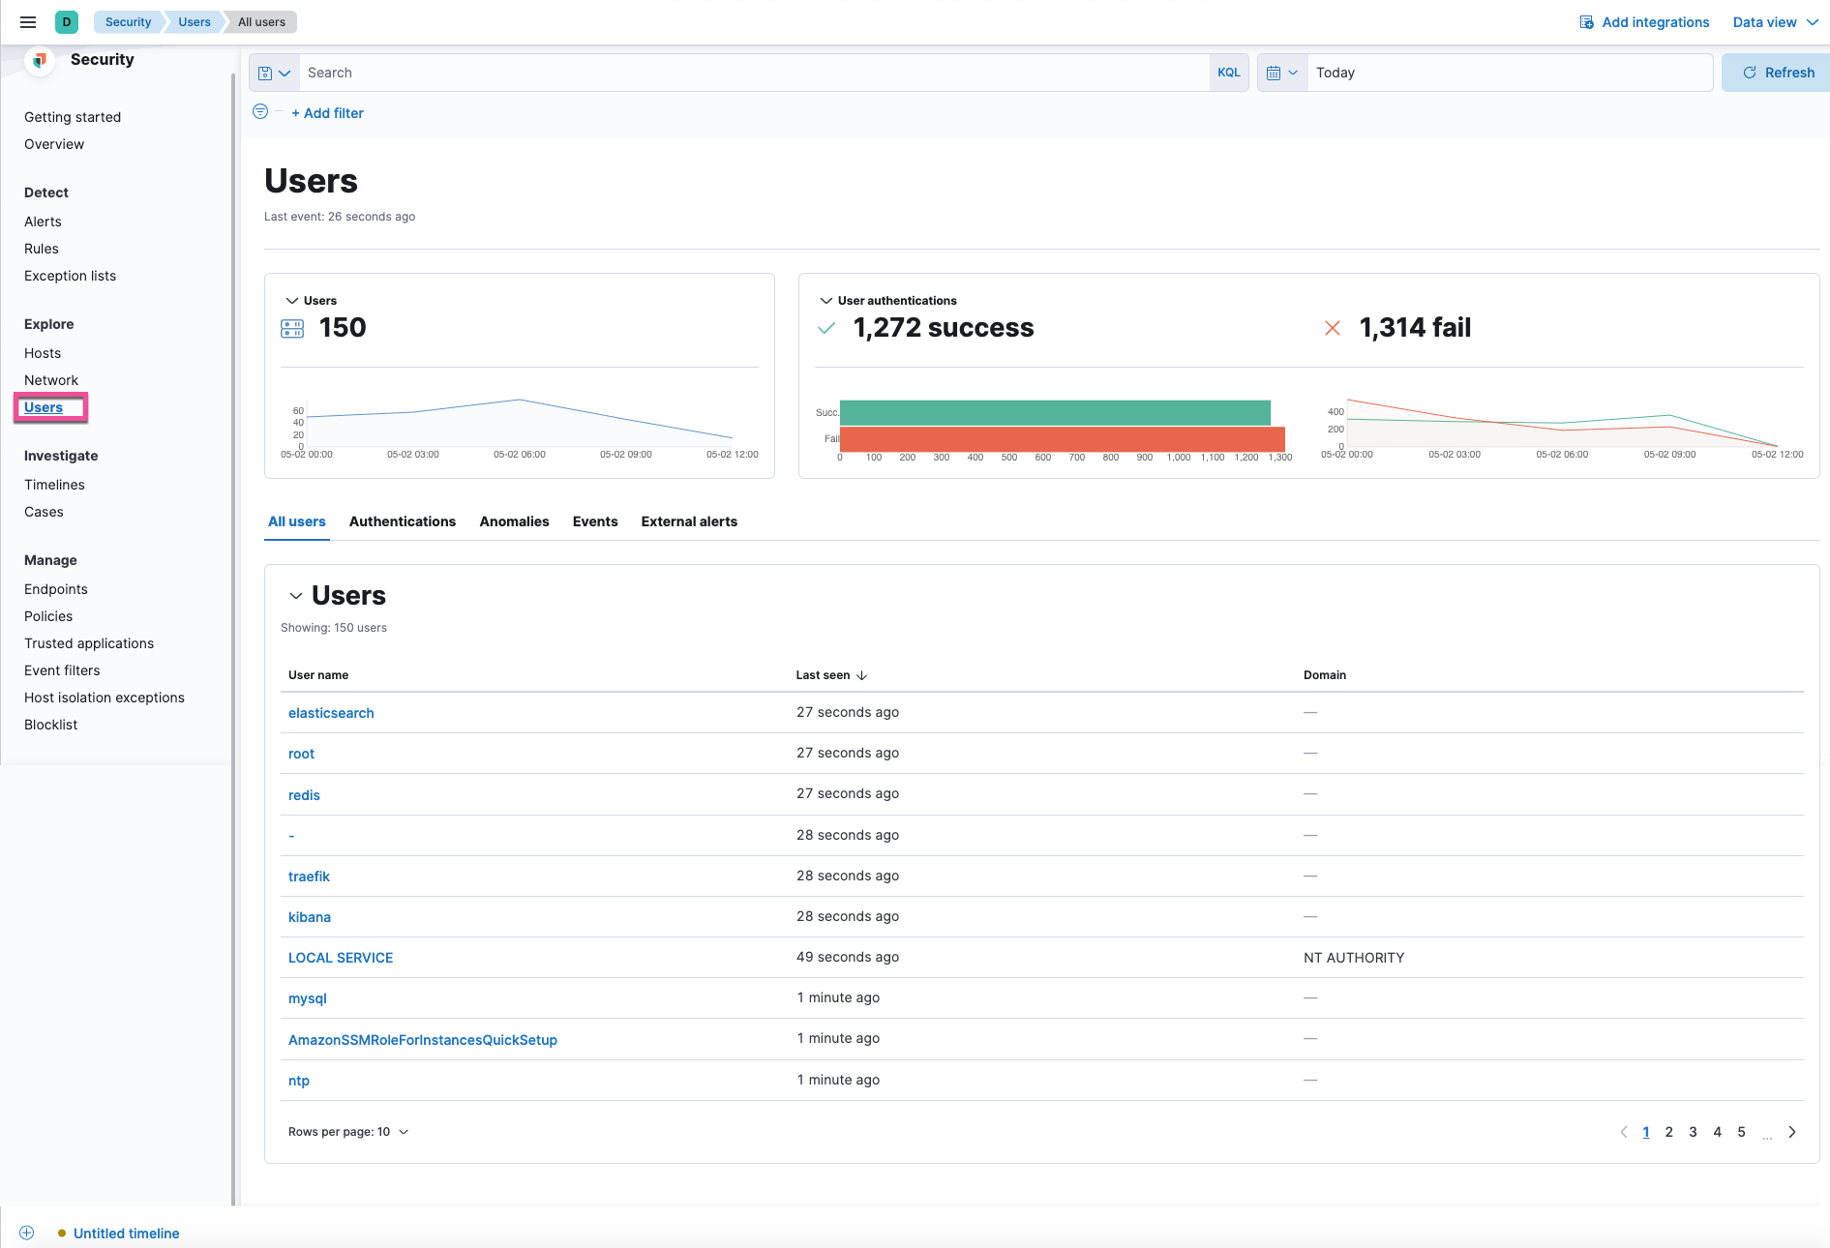Click the D space avatar in the header
1830x1248 pixels.
(x=66, y=21)
